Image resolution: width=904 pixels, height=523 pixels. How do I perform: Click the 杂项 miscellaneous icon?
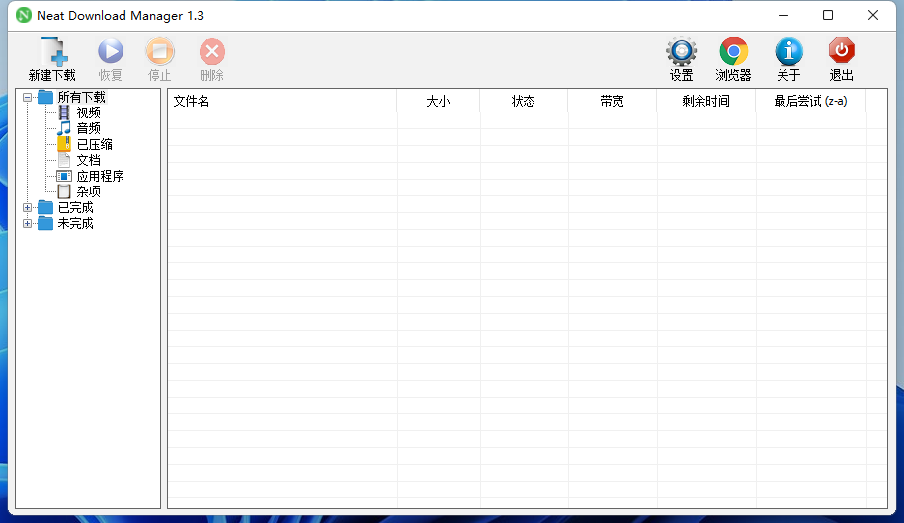[64, 191]
